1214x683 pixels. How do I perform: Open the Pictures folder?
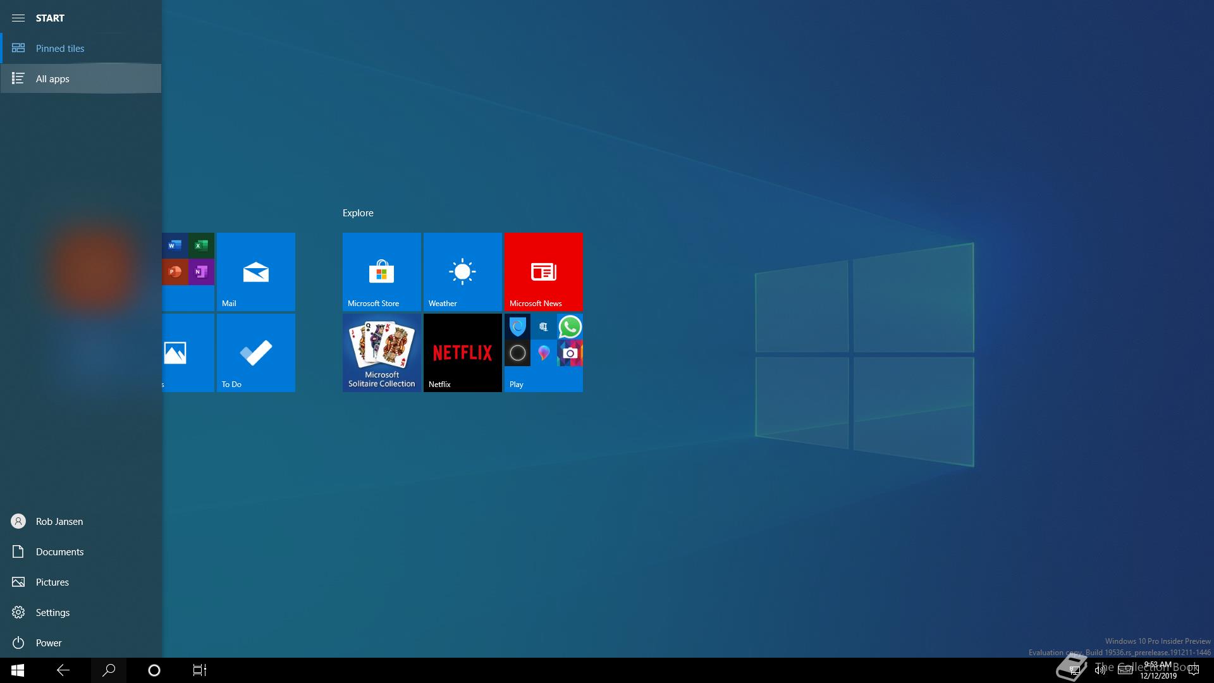tap(52, 582)
